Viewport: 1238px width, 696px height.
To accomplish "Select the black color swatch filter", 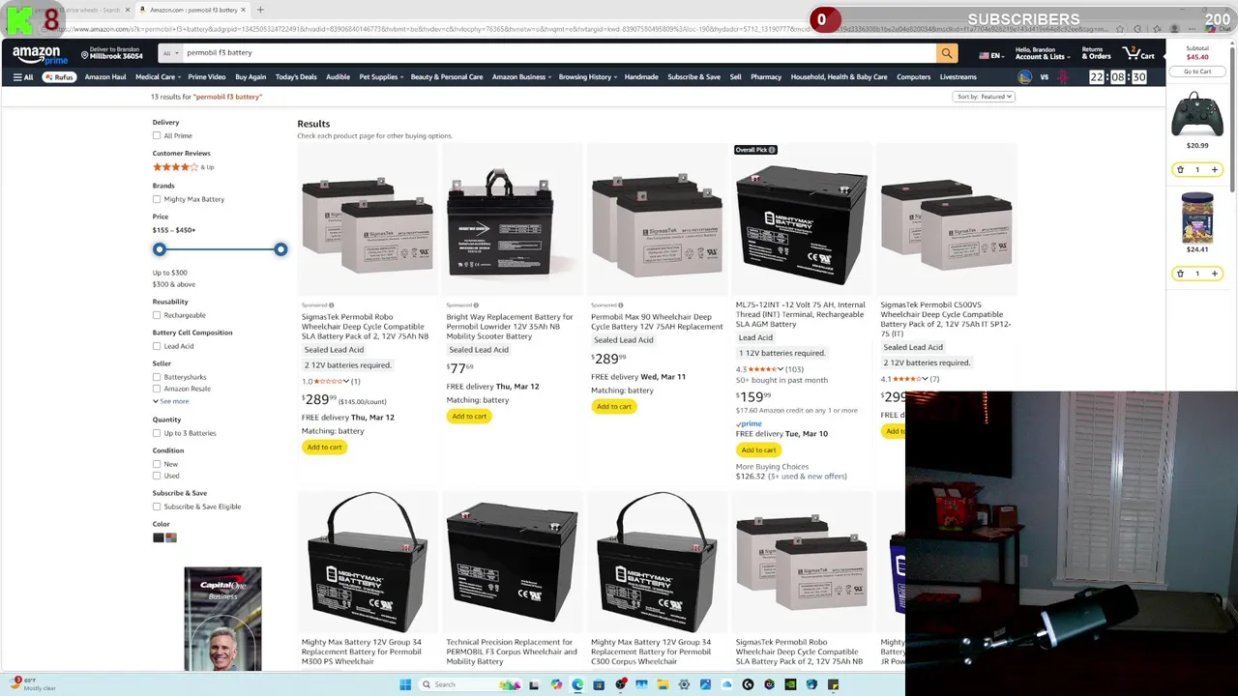I will (159, 537).
